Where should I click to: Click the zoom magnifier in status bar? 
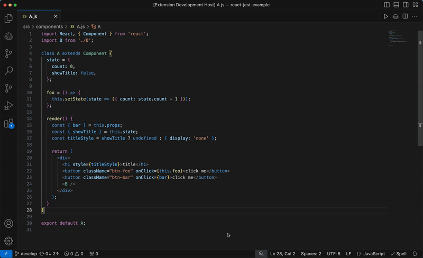coord(261,254)
